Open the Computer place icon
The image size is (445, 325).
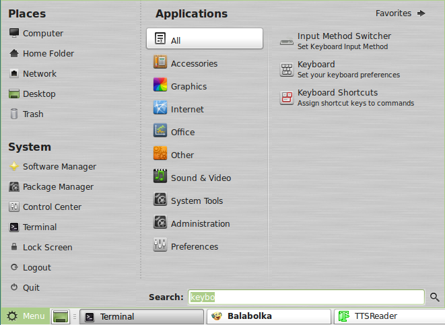click(14, 33)
